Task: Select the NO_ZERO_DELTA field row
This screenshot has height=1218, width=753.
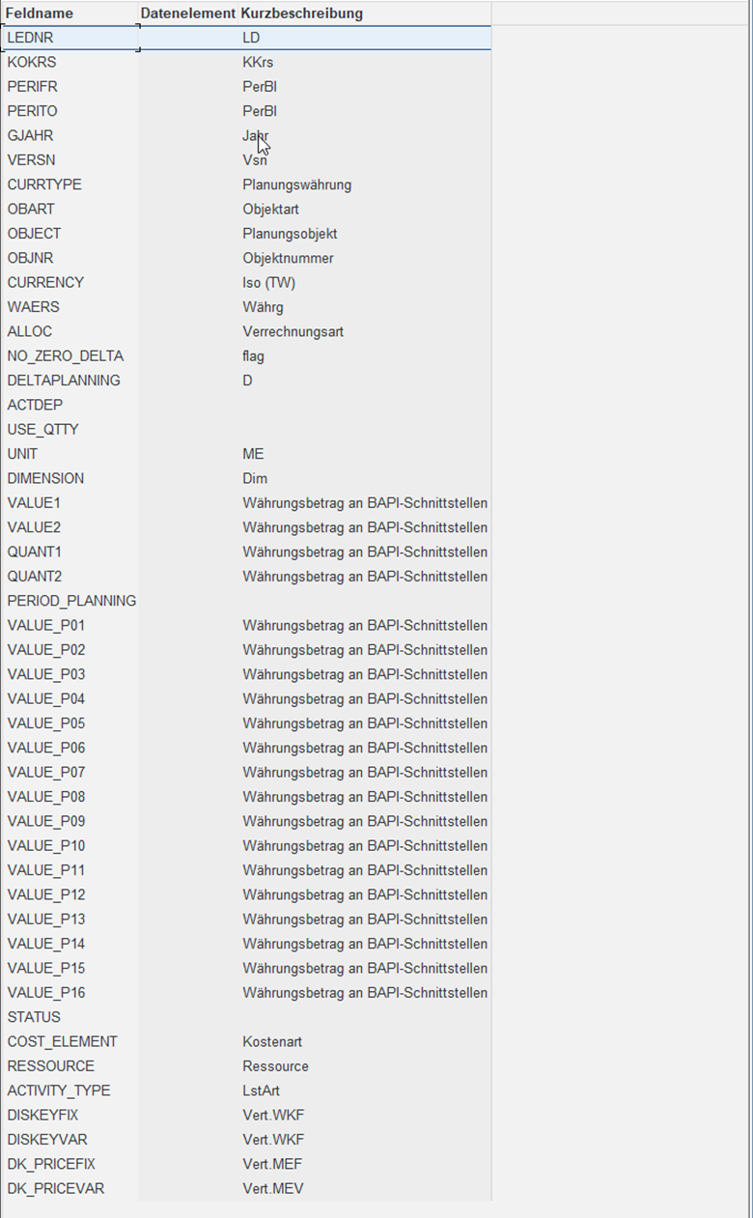Action: click(246, 355)
